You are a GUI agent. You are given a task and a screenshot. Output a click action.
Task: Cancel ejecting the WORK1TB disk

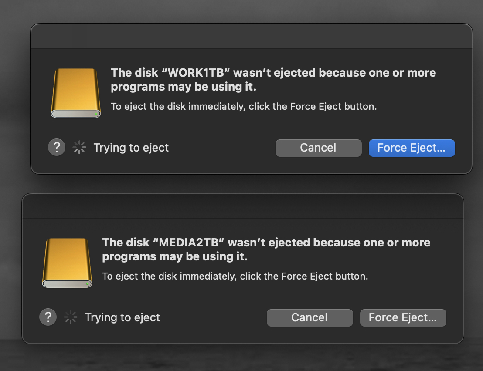pos(319,148)
